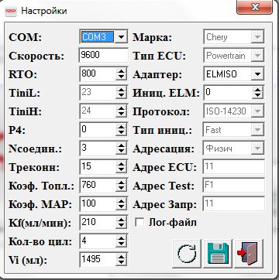Enable the Лог-файл checkbox
This screenshot has width=279, height=280.
[x=139, y=223]
